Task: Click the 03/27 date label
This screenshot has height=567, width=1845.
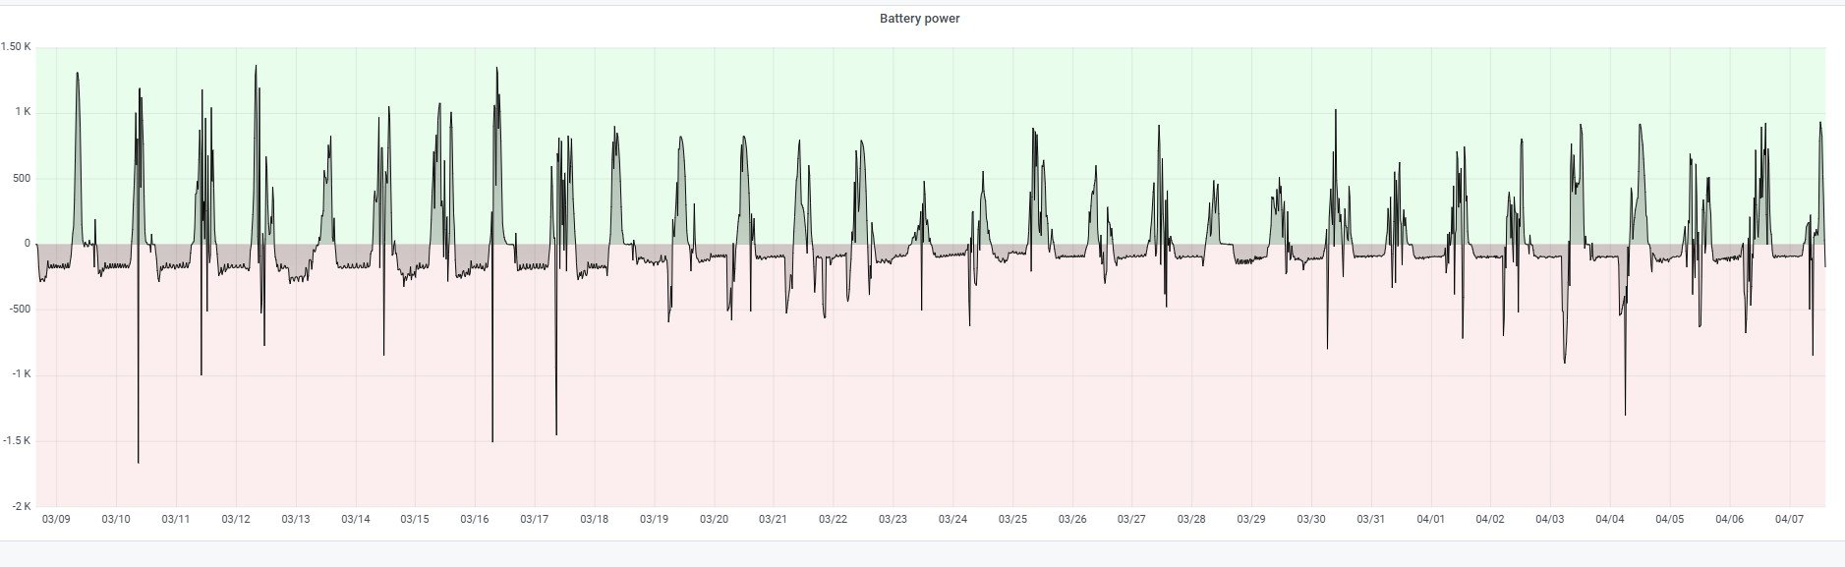Action: (x=1132, y=519)
